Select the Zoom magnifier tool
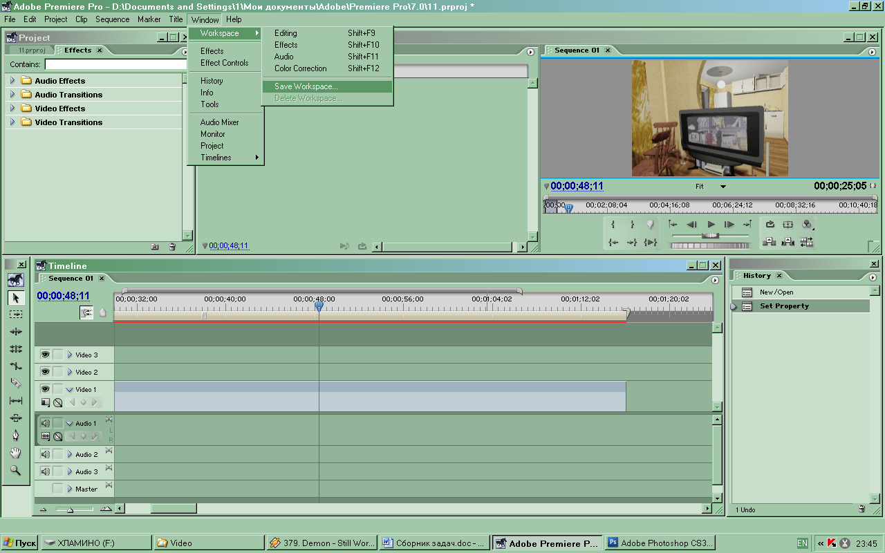Image resolution: width=885 pixels, height=553 pixels. tap(15, 470)
